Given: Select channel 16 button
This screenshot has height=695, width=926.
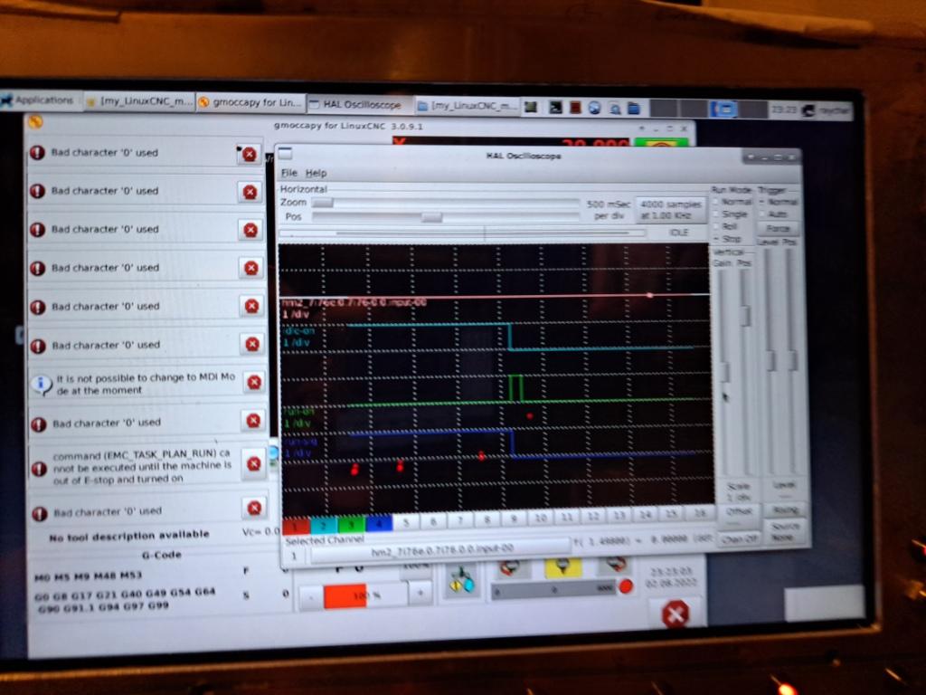Looking at the screenshot, I should pyautogui.click(x=699, y=514).
